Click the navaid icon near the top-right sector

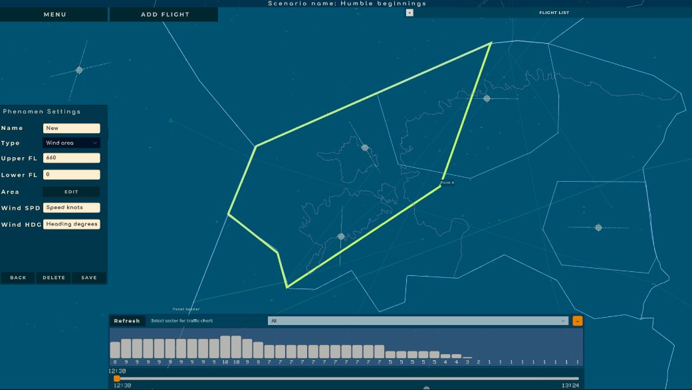coord(486,97)
